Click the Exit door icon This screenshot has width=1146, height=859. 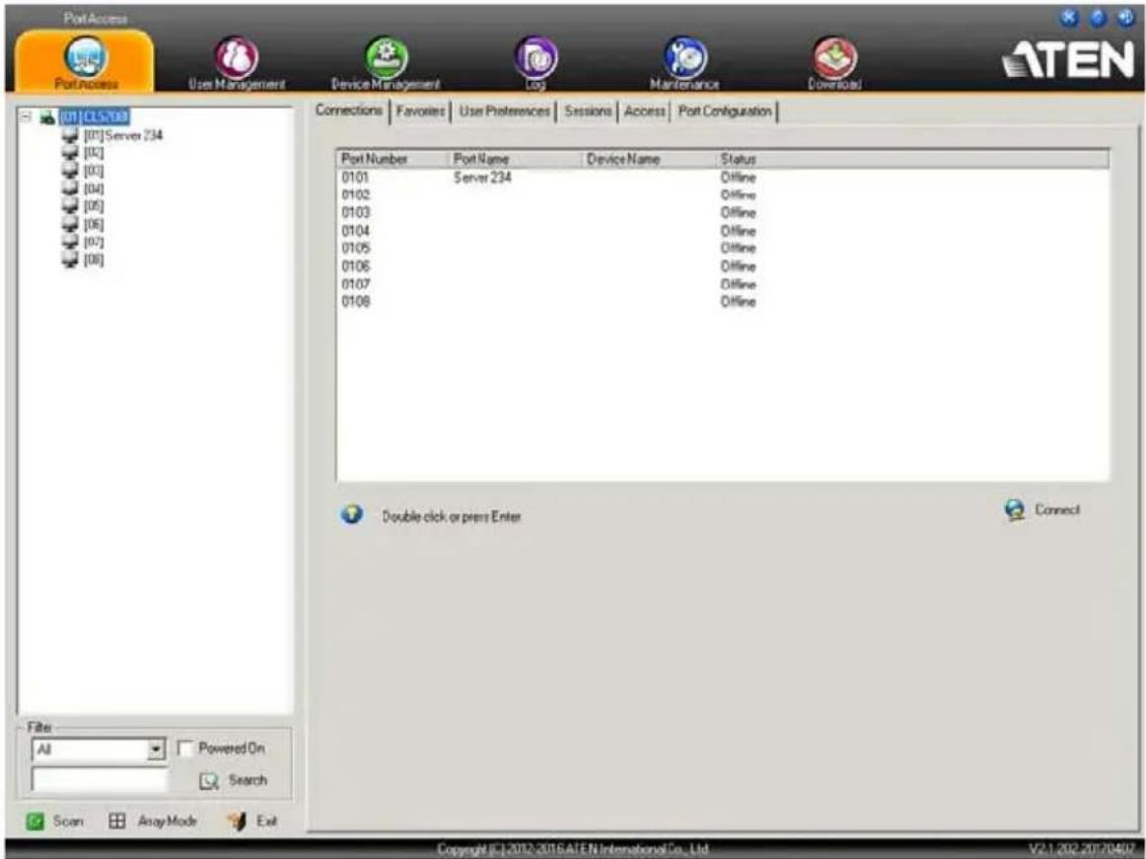[237, 821]
